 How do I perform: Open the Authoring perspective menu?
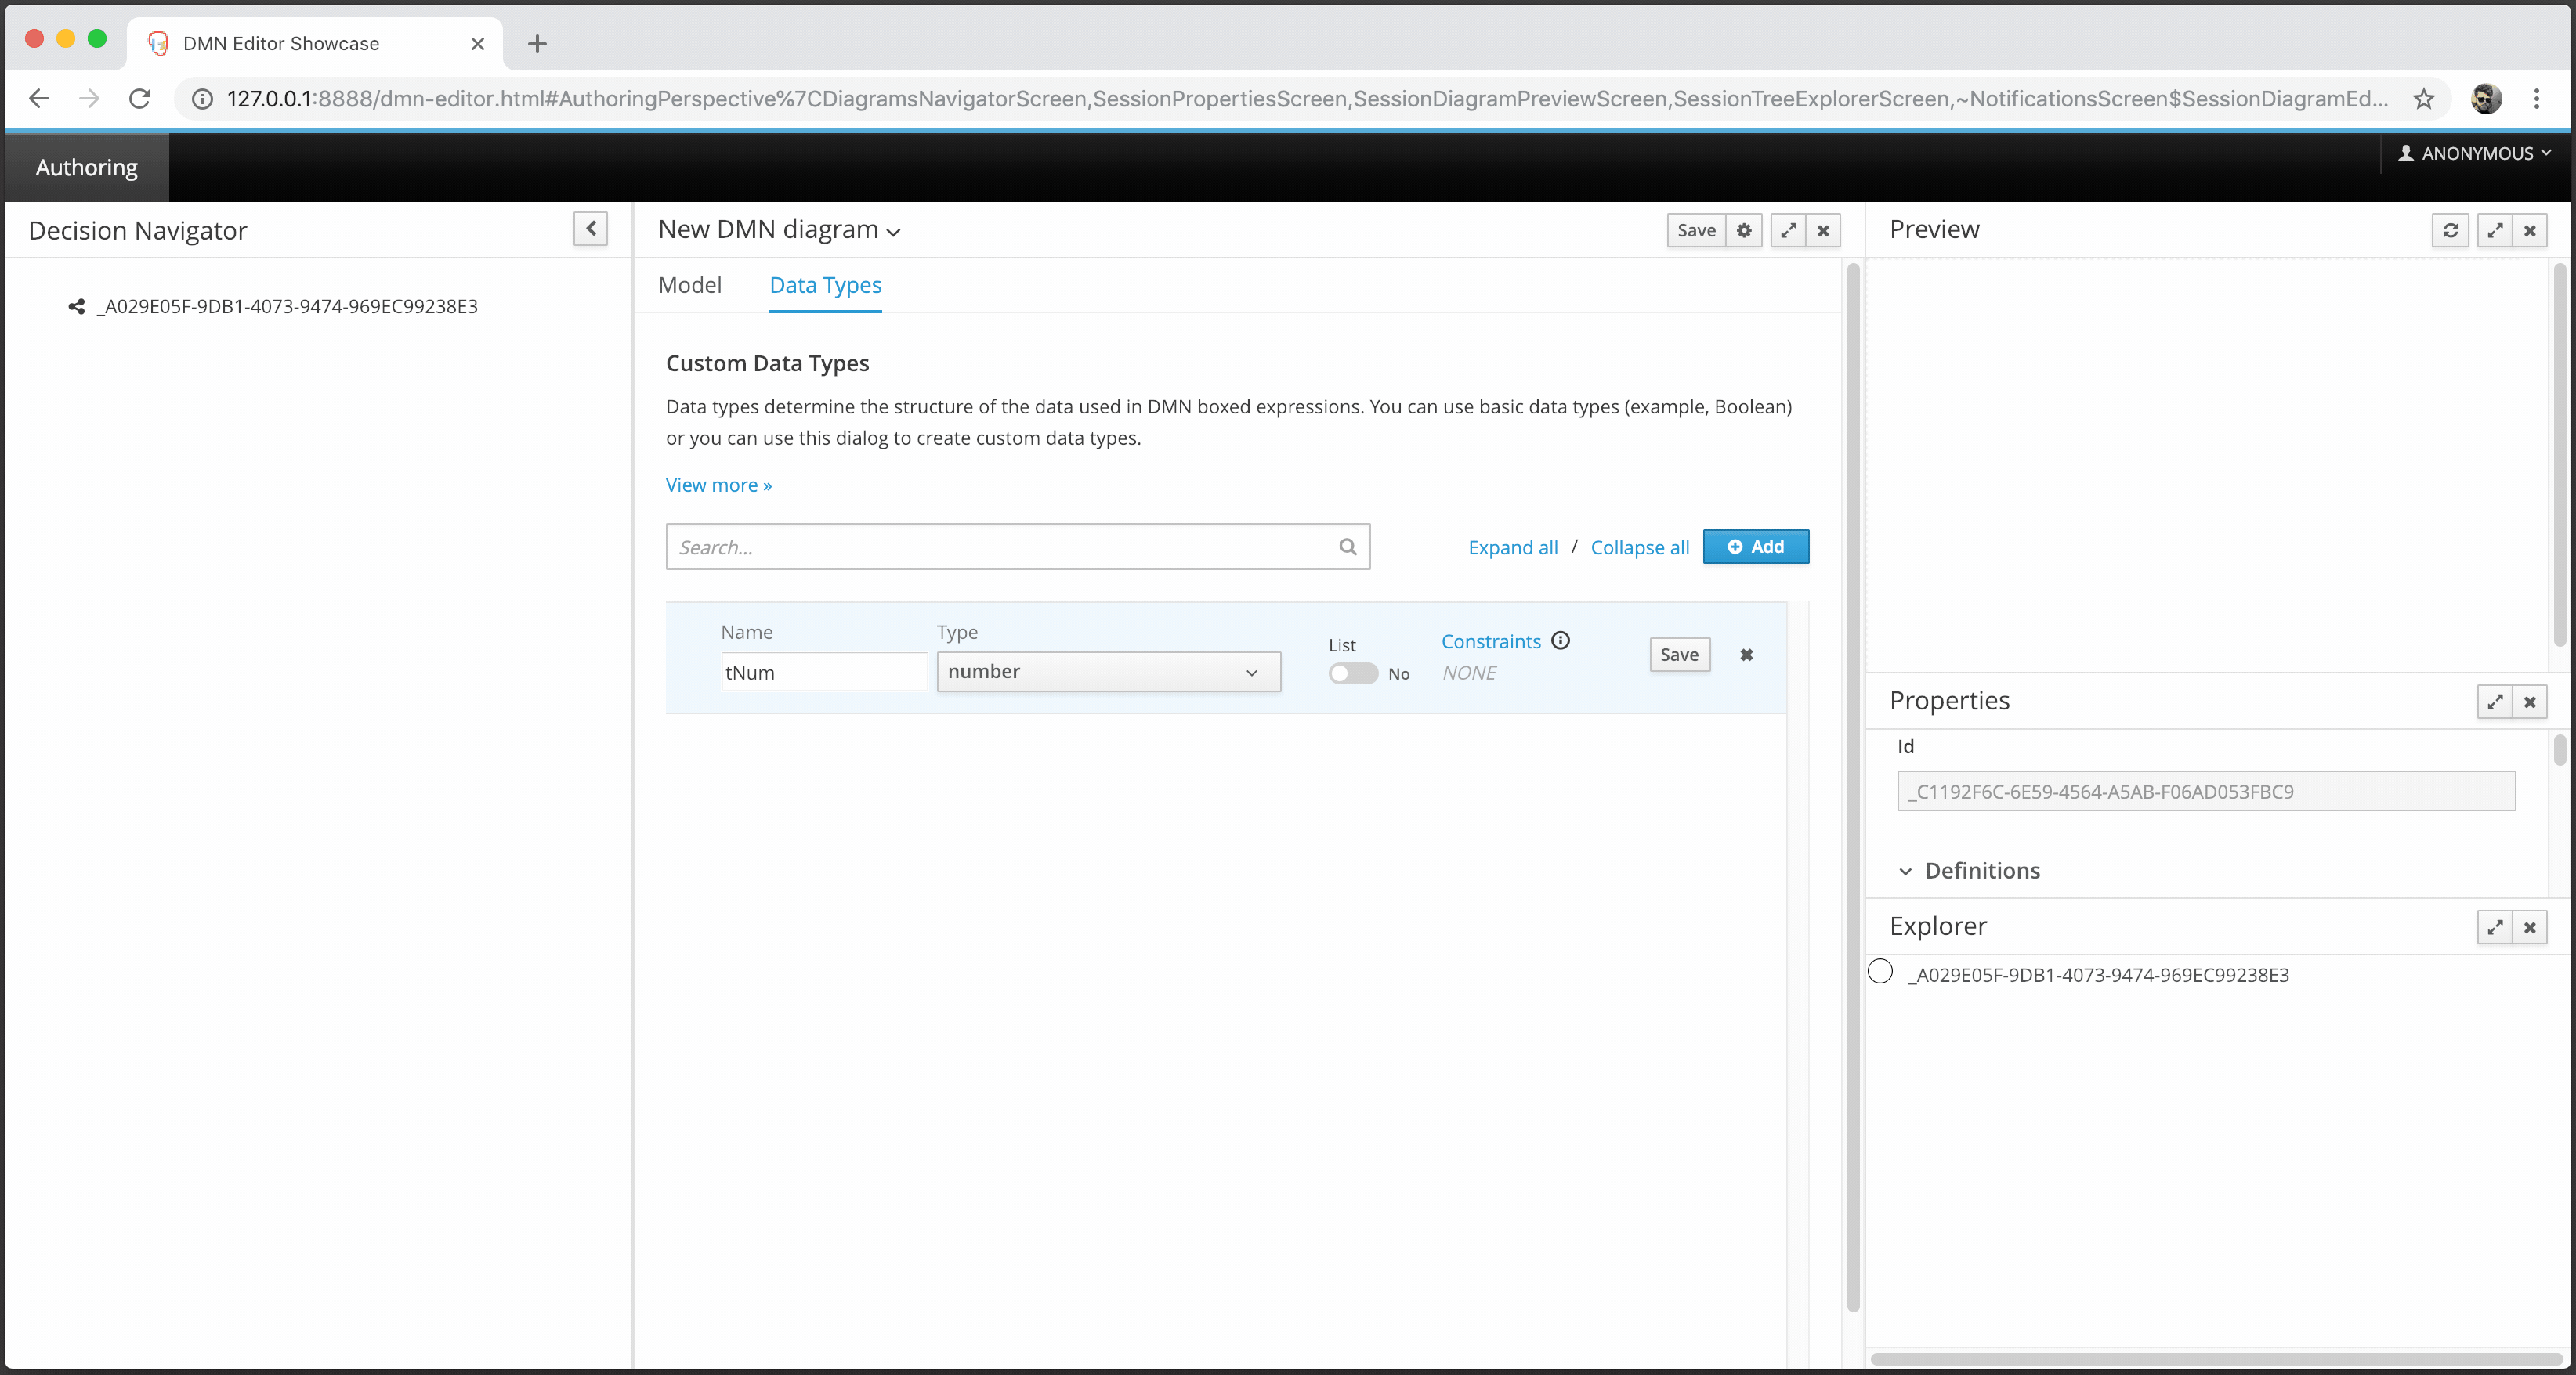[87, 167]
